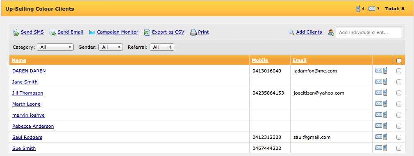The width and height of the screenshot is (414, 156).
Task: Open the Category filter dropdown
Action: [x=55, y=47]
